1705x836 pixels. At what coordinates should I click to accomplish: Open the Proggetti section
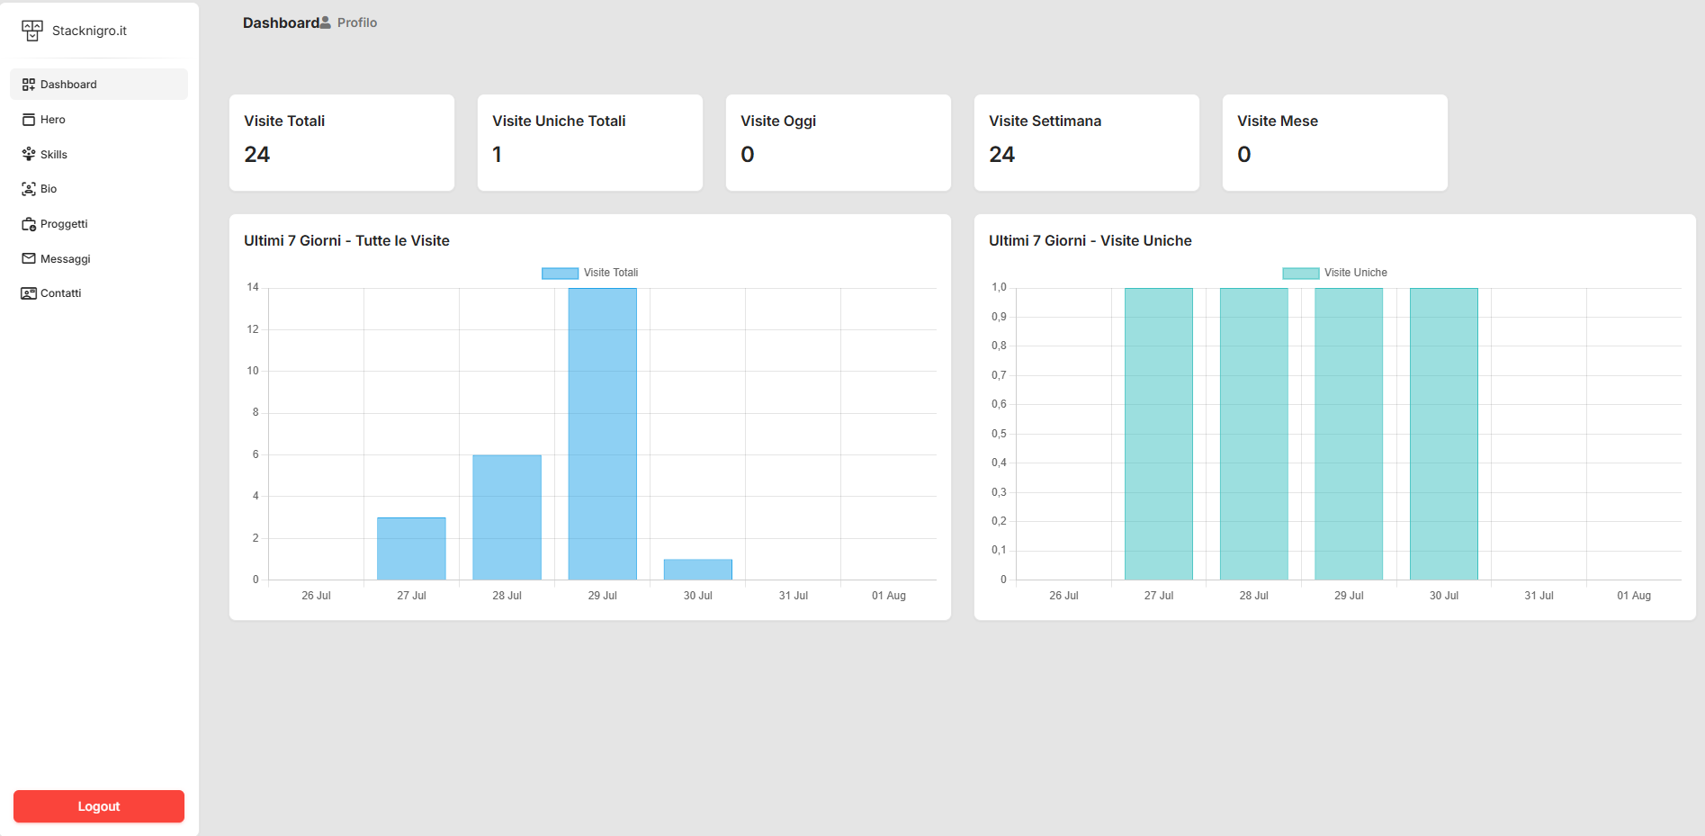(x=64, y=224)
